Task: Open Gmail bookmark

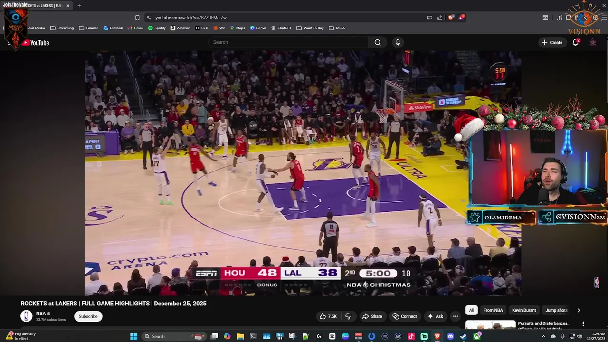Action: 135,28
